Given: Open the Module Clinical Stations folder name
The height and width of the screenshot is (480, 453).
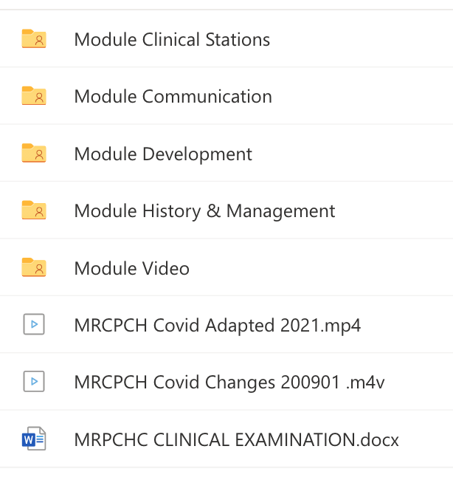Looking at the screenshot, I should (172, 39).
